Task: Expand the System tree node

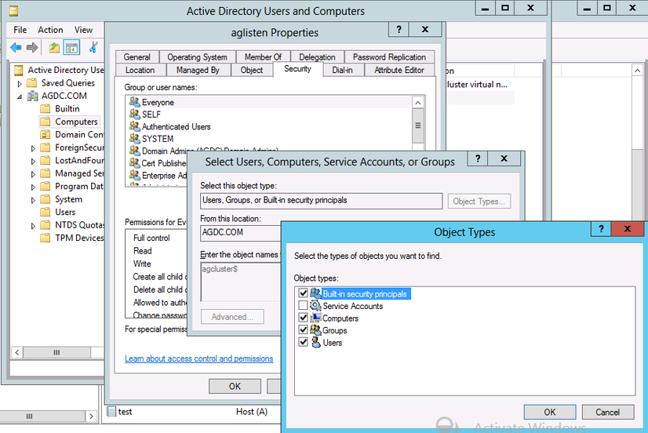Action: 33,200
